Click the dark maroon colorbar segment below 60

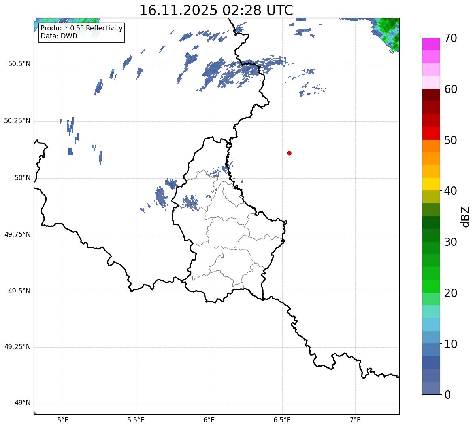431,95
